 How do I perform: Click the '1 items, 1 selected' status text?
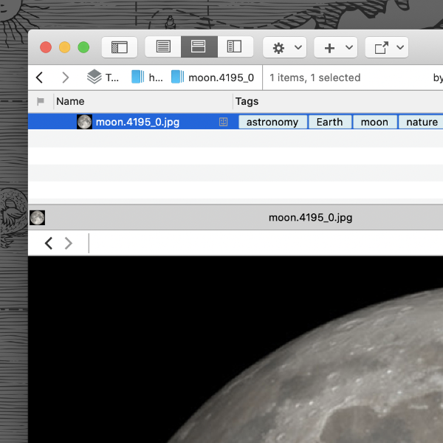[315, 78]
